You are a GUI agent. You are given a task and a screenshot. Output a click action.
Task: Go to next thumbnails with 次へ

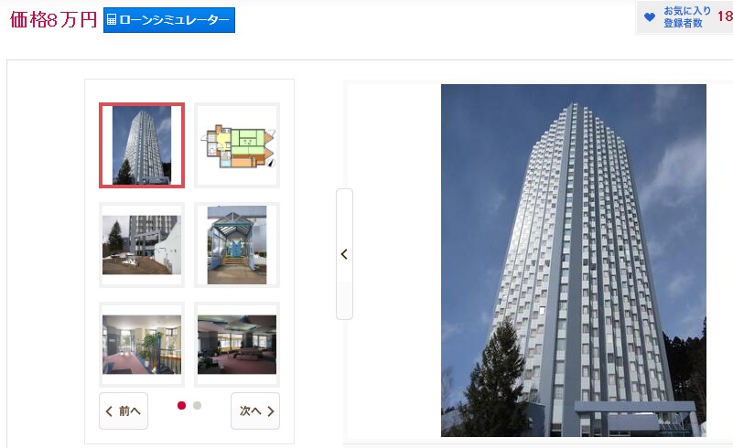coord(255,411)
